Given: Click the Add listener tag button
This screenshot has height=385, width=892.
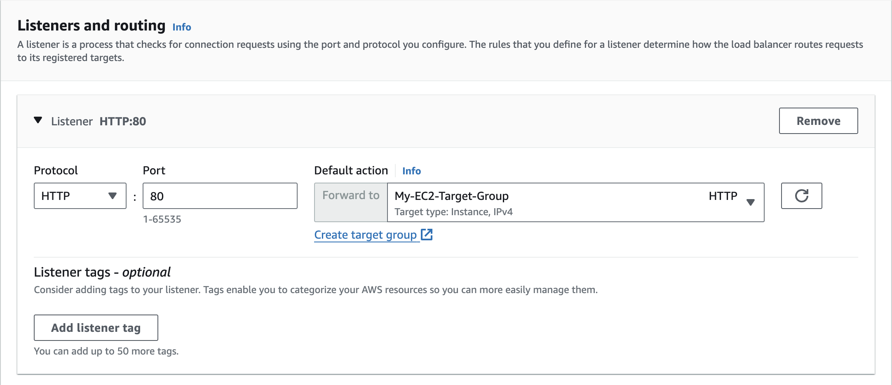Looking at the screenshot, I should (96, 328).
